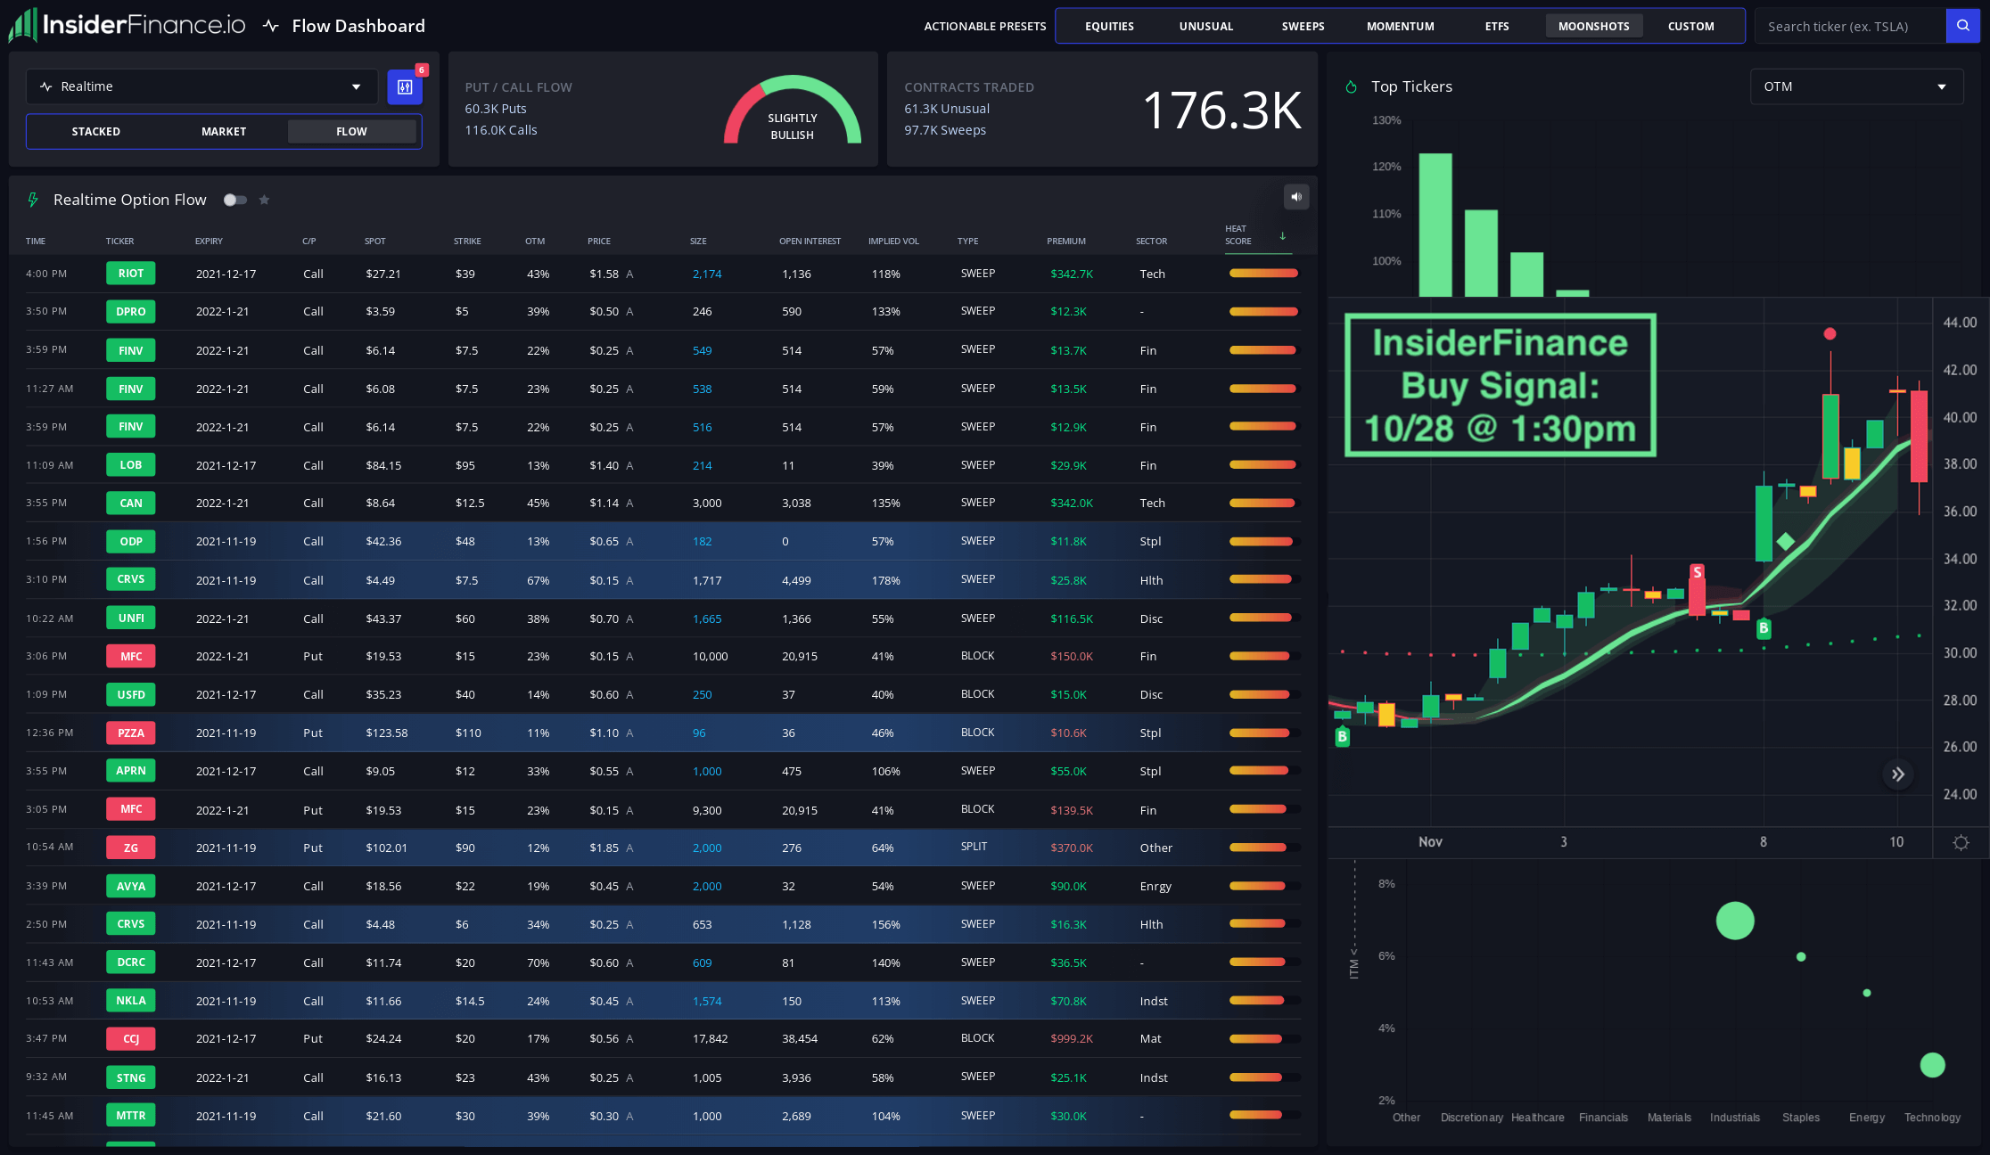Screen dimensions: 1990x1155
Task: Click the InsiderFinance.io logo
Action: point(127,25)
